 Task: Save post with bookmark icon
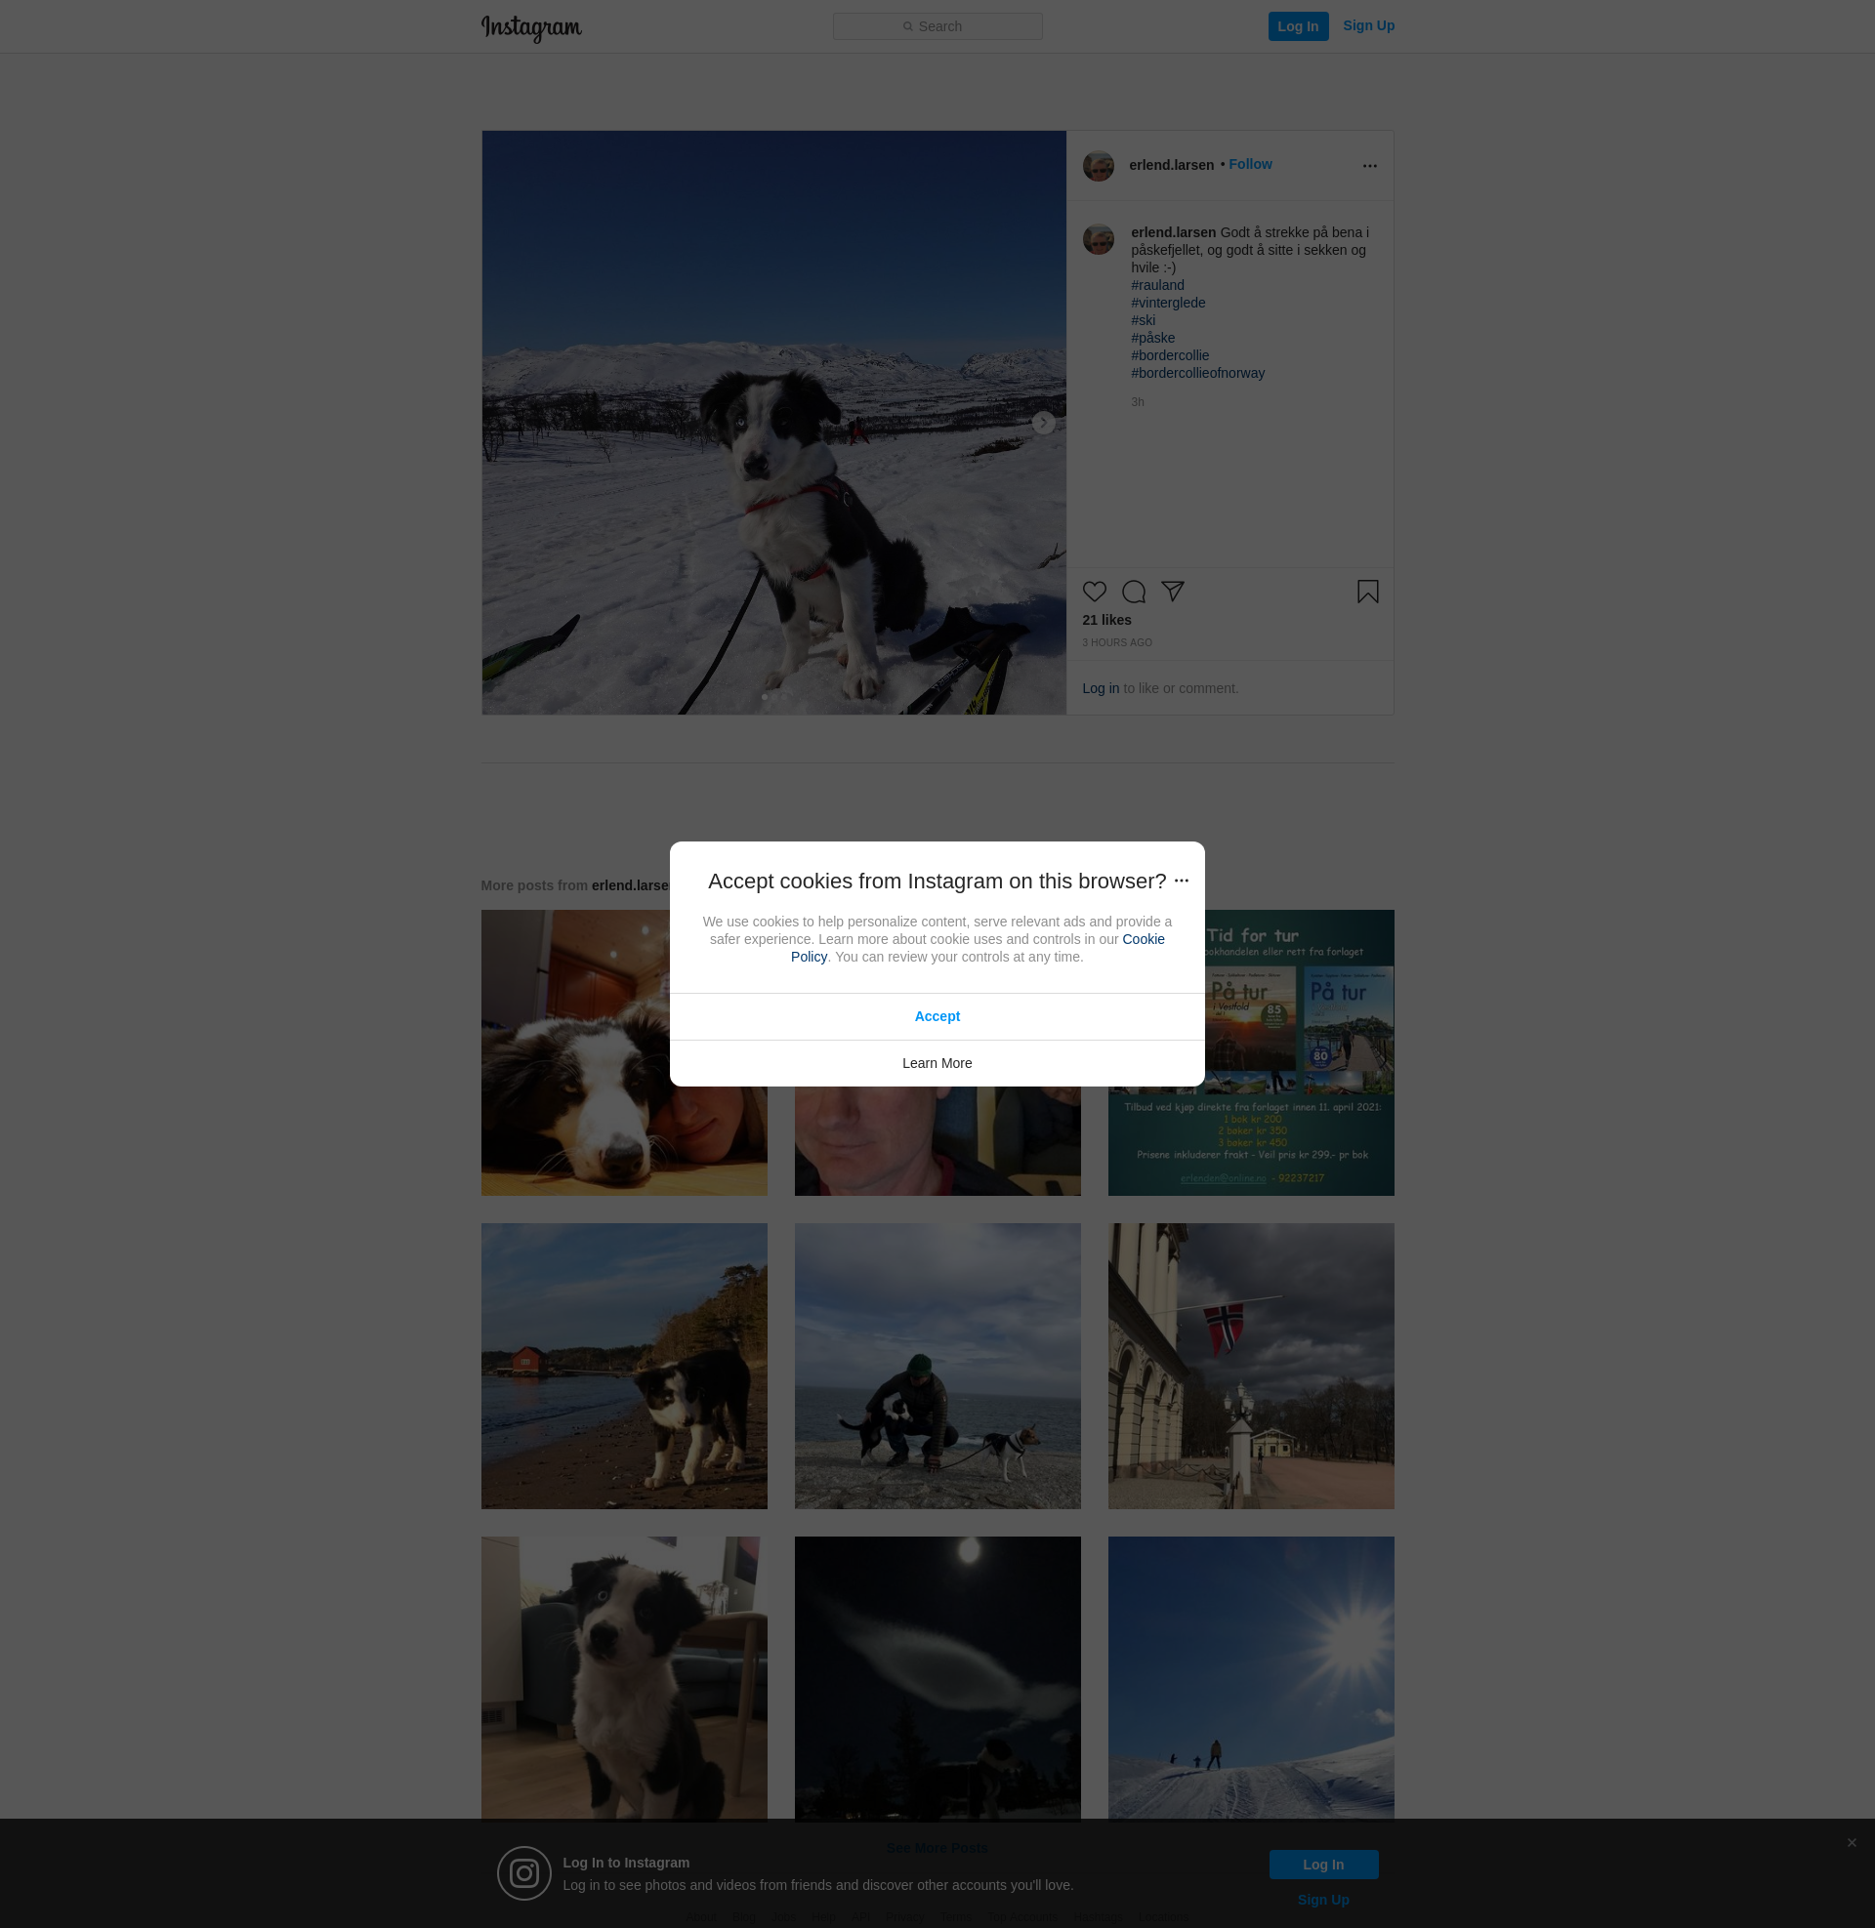[x=1367, y=592]
